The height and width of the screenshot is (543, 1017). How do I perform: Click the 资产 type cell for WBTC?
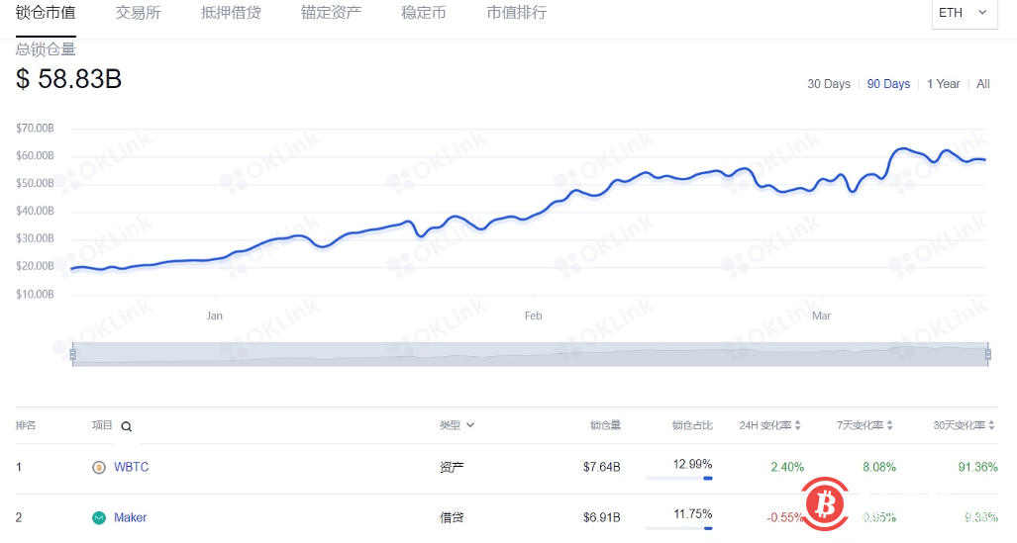(x=452, y=467)
